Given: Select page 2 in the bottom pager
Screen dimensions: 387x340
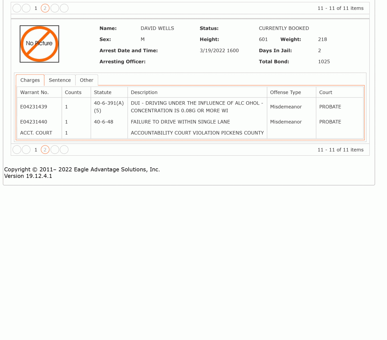Looking at the screenshot, I should pos(45,150).
